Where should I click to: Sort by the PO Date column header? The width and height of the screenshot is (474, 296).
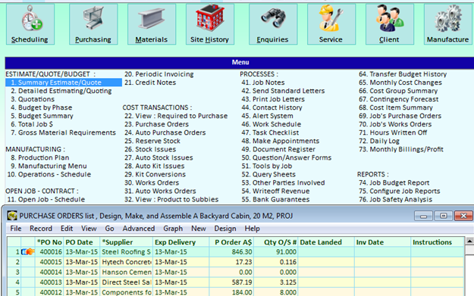point(81,242)
